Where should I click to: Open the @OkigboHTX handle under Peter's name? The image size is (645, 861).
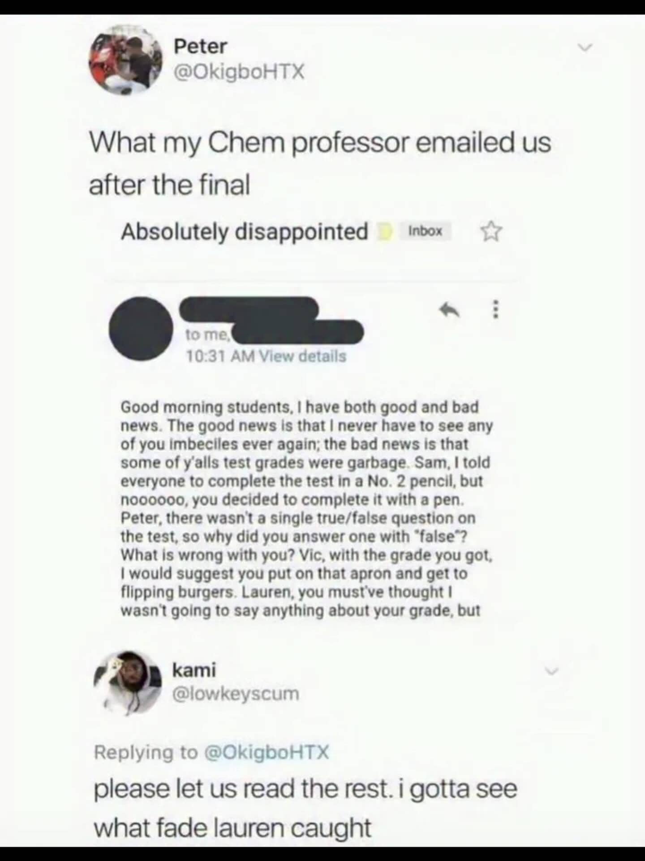[x=239, y=71]
